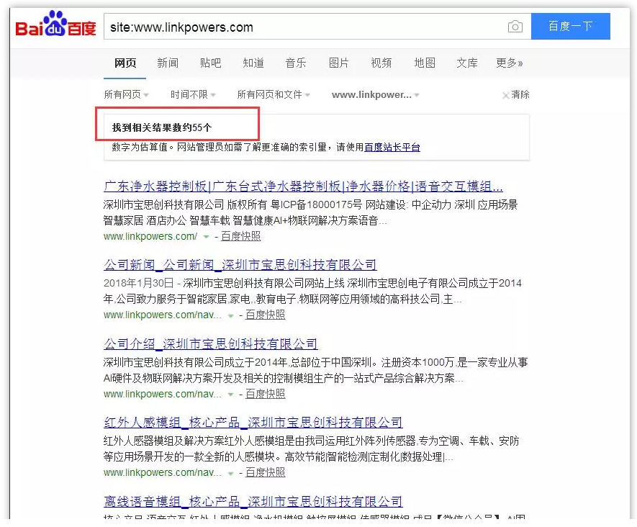The width and height of the screenshot is (637, 527).
Task: Click the 百度一下 search button
Action: (570, 27)
